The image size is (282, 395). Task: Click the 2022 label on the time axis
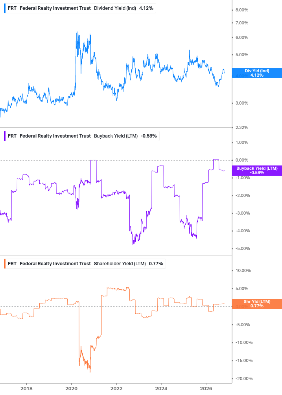point(116,388)
